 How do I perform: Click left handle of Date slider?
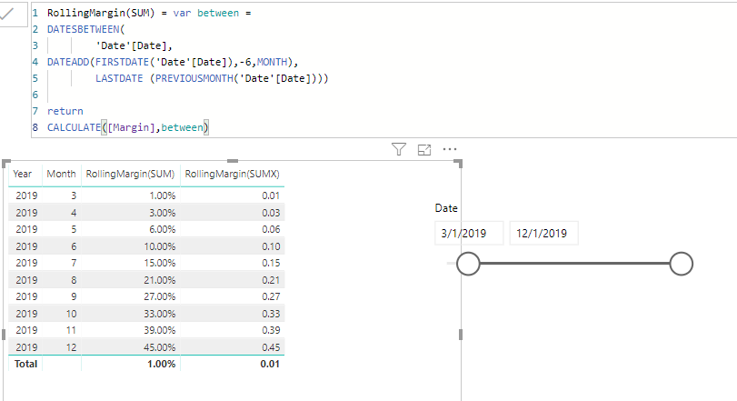point(468,264)
